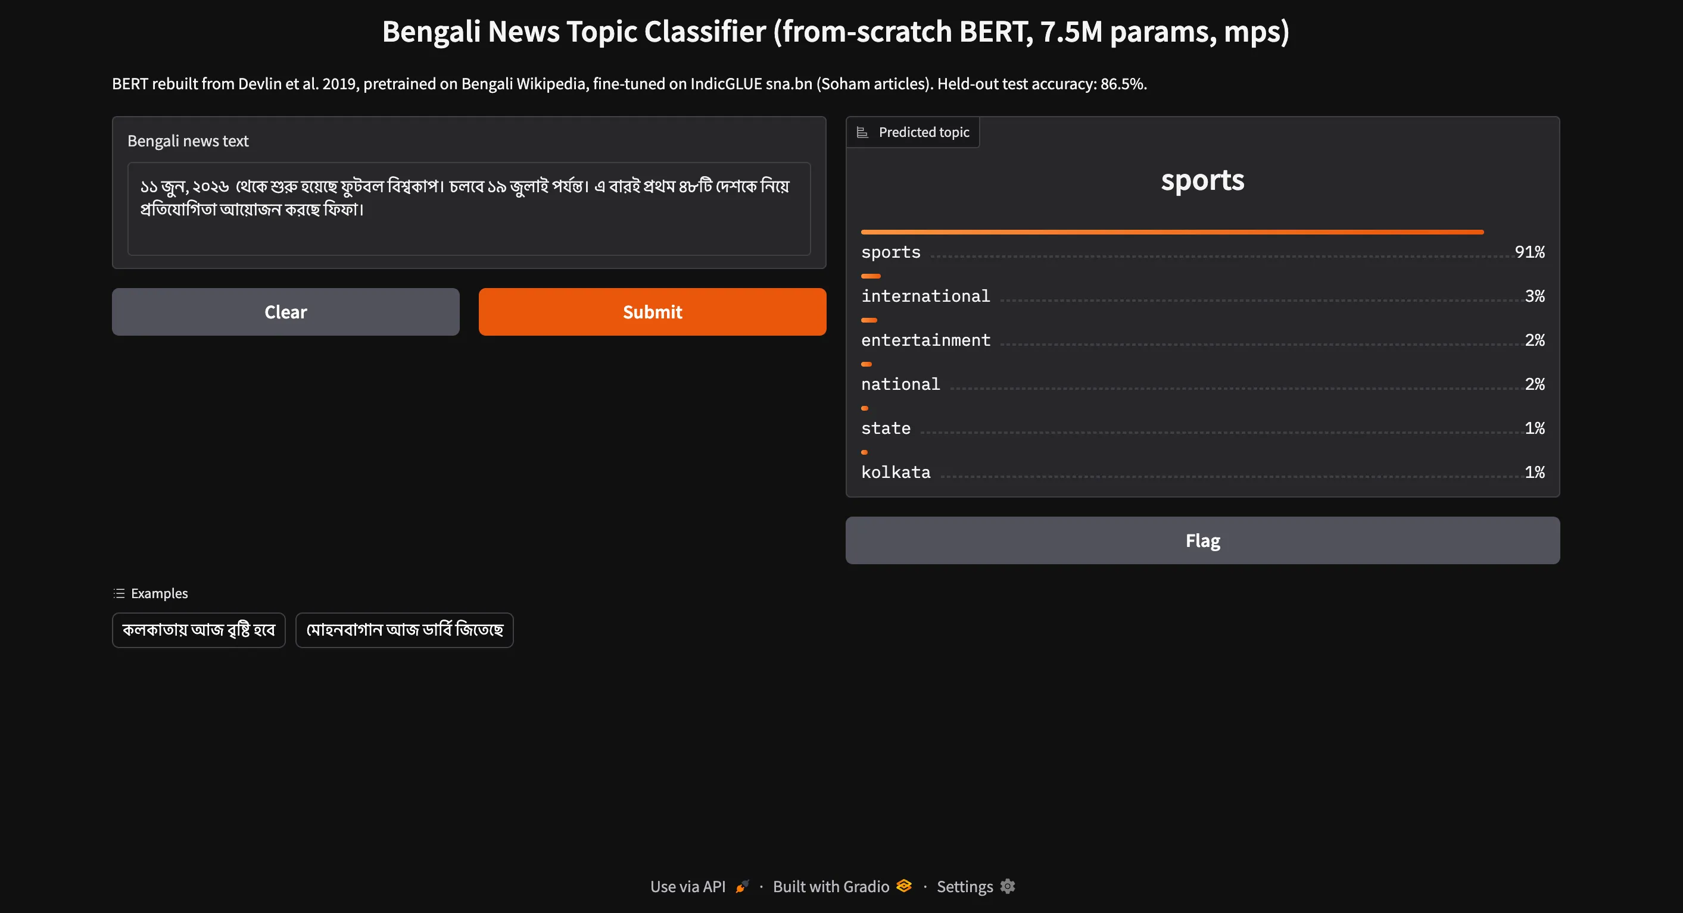Click the Gradio logo icon
Viewport: 1683px width, 913px height.
pos(904,886)
